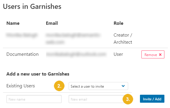Click the 'Existing Users' label
170x108 pixels.
[x=21, y=86]
